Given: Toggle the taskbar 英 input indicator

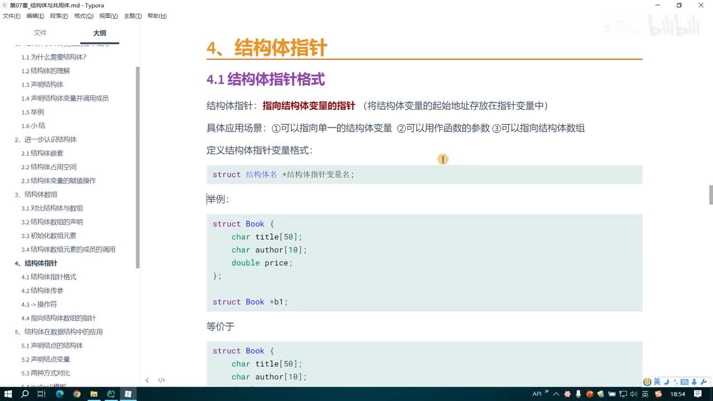Looking at the screenshot, I should tap(645, 394).
